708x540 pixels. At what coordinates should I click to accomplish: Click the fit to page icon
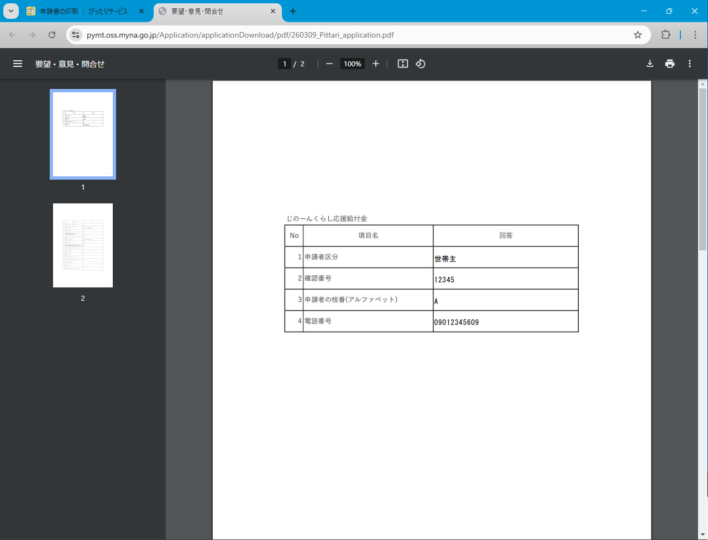[403, 64]
